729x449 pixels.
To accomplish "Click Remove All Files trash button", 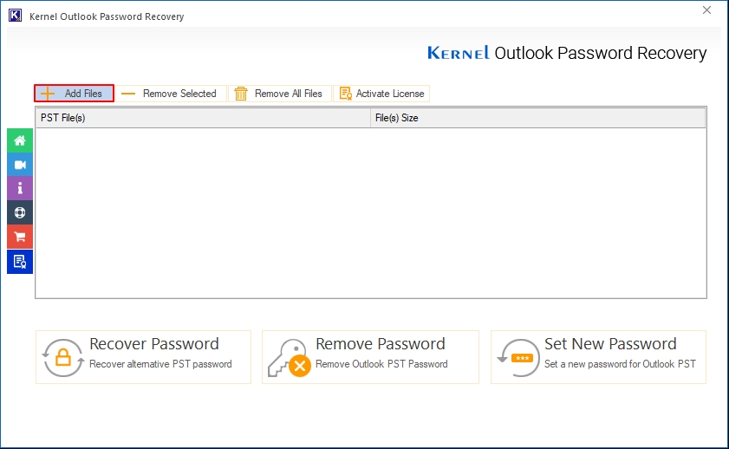I will click(x=279, y=94).
